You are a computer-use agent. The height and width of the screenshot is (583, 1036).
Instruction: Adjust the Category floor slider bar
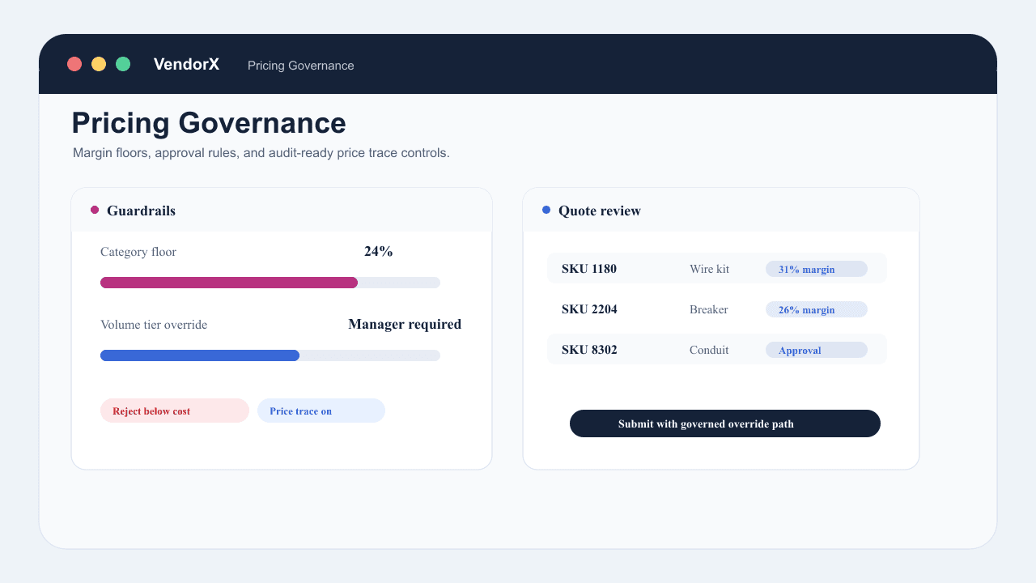[x=270, y=283]
